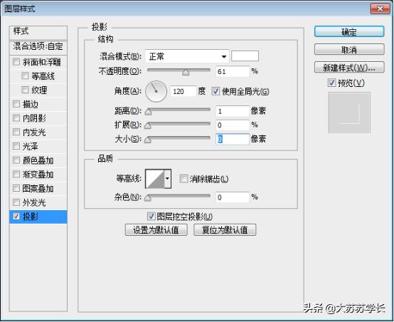394x322 pixels.
Task: Confirm with the 确定 button
Action: tap(349, 32)
